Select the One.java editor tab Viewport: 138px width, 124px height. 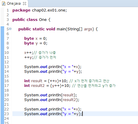pyautogui.click(x=14, y=4)
